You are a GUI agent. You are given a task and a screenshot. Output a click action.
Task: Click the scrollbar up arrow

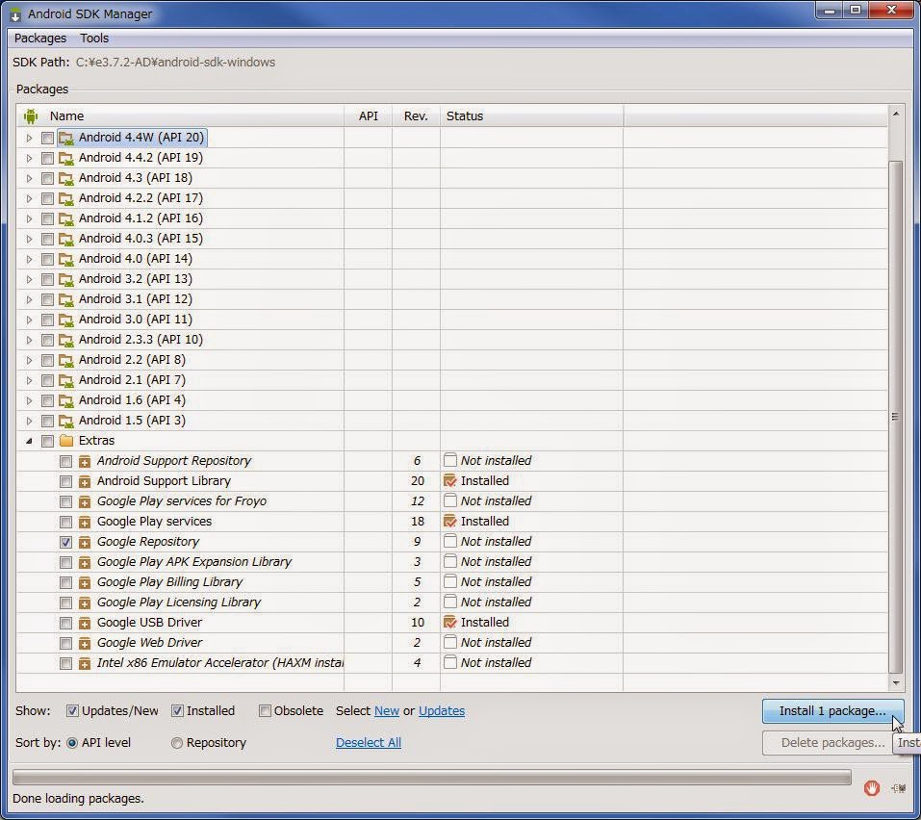[895, 114]
